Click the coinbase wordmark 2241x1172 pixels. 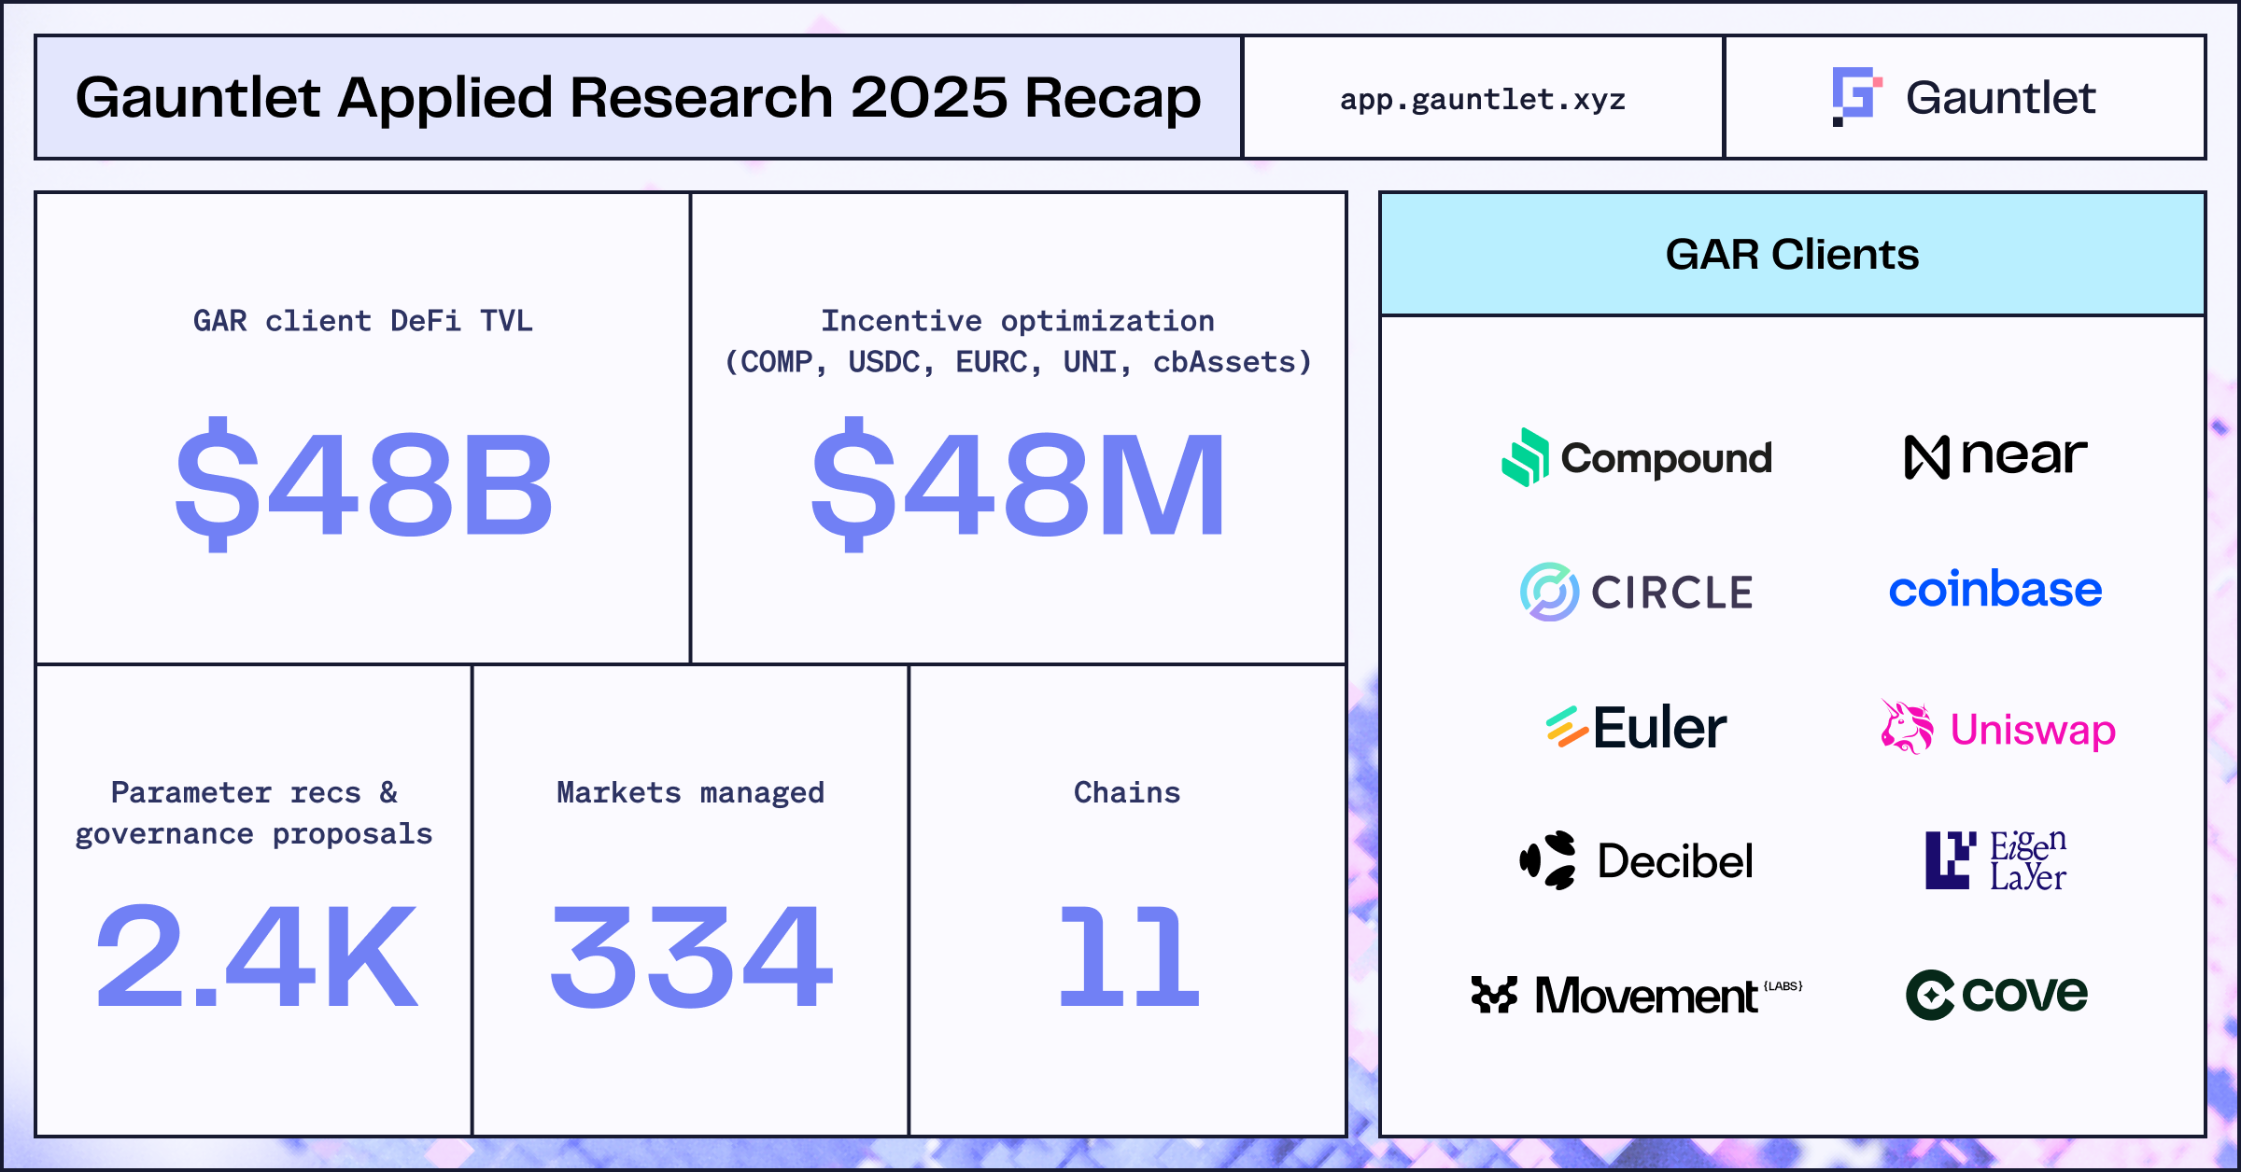click(1994, 590)
